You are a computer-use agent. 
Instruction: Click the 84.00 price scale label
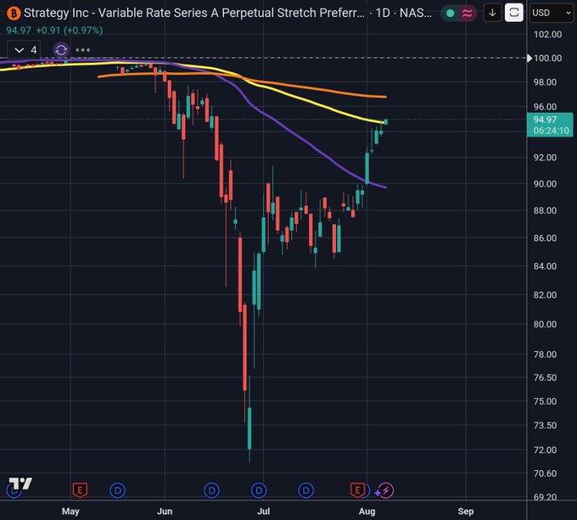pyautogui.click(x=545, y=266)
